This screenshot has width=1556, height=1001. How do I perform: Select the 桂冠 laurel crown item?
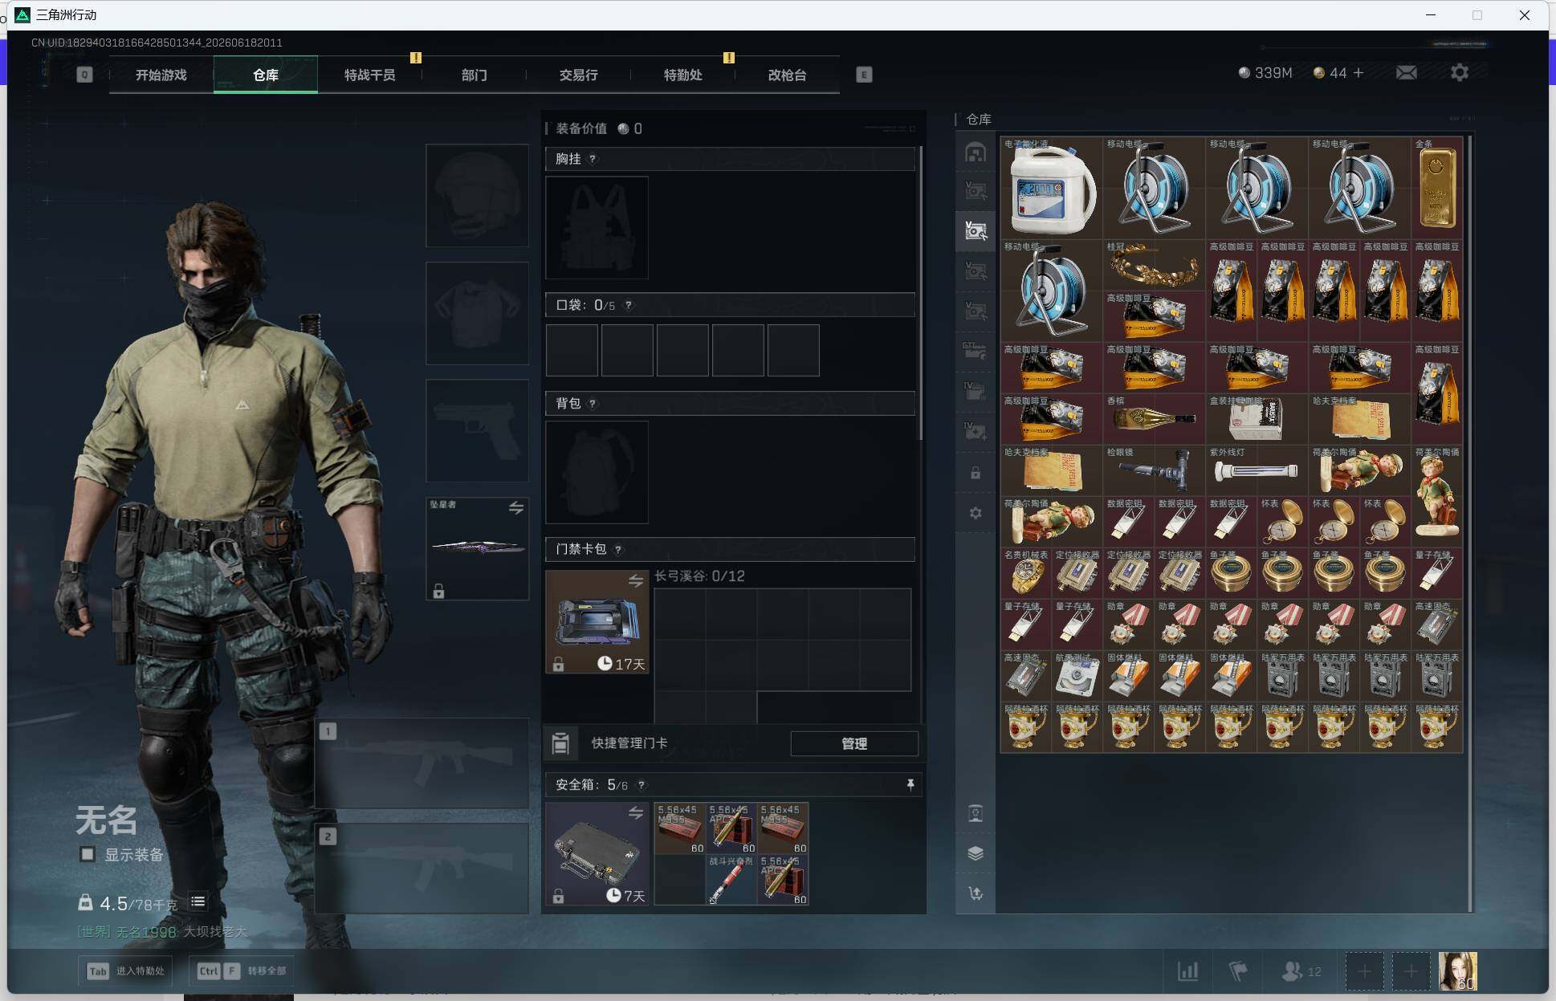point(1155,265)
